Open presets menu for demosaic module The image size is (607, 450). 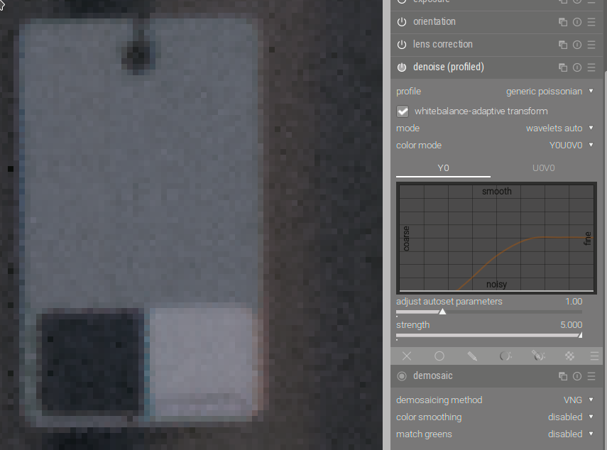[x=591, y=376]
